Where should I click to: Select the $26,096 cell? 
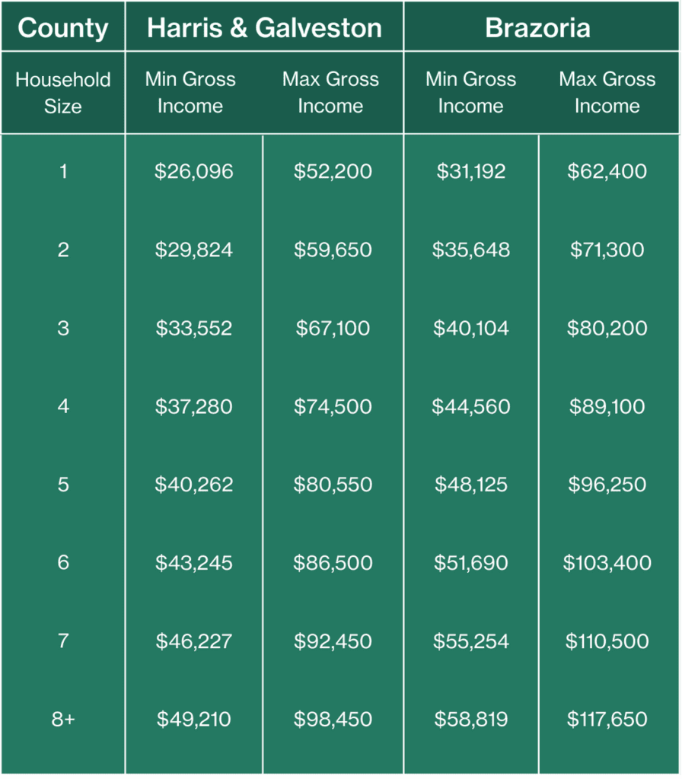pos(193,172)
